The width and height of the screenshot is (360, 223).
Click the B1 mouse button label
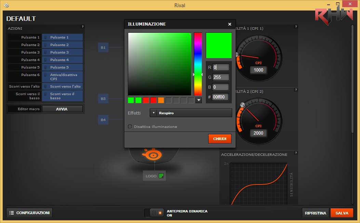pos(103,47)
